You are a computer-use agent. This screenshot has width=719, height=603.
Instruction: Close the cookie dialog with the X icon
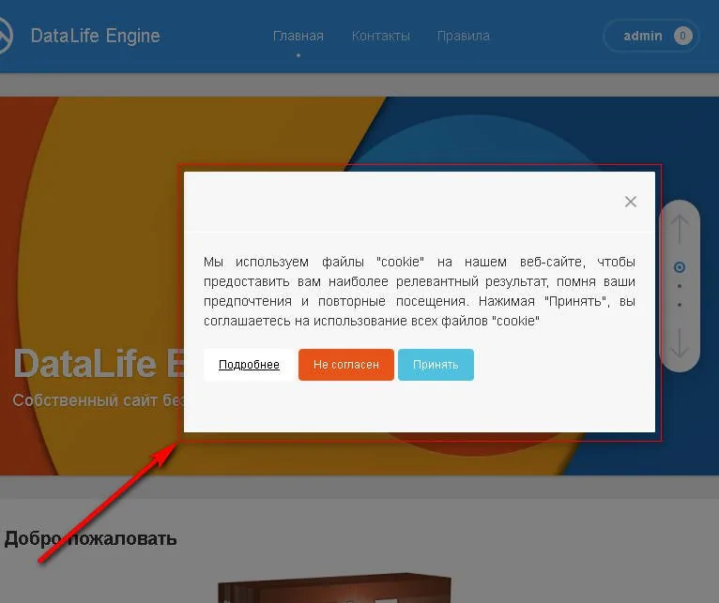pyautogui.click(x=631, y=202)
